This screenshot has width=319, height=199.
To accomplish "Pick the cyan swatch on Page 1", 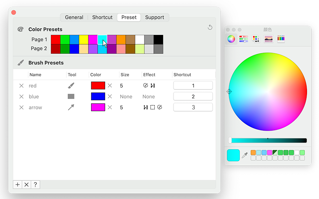I will pos(102,39).
